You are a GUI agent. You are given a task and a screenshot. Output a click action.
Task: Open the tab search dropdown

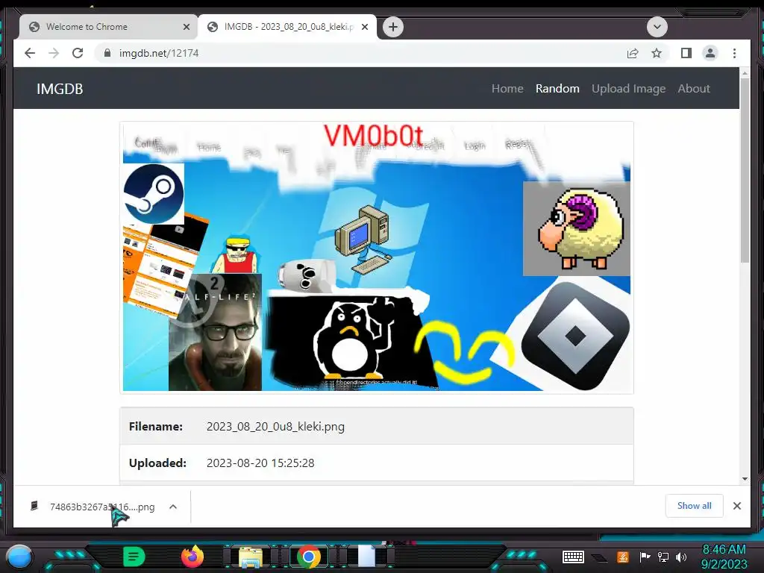[657, 27]
